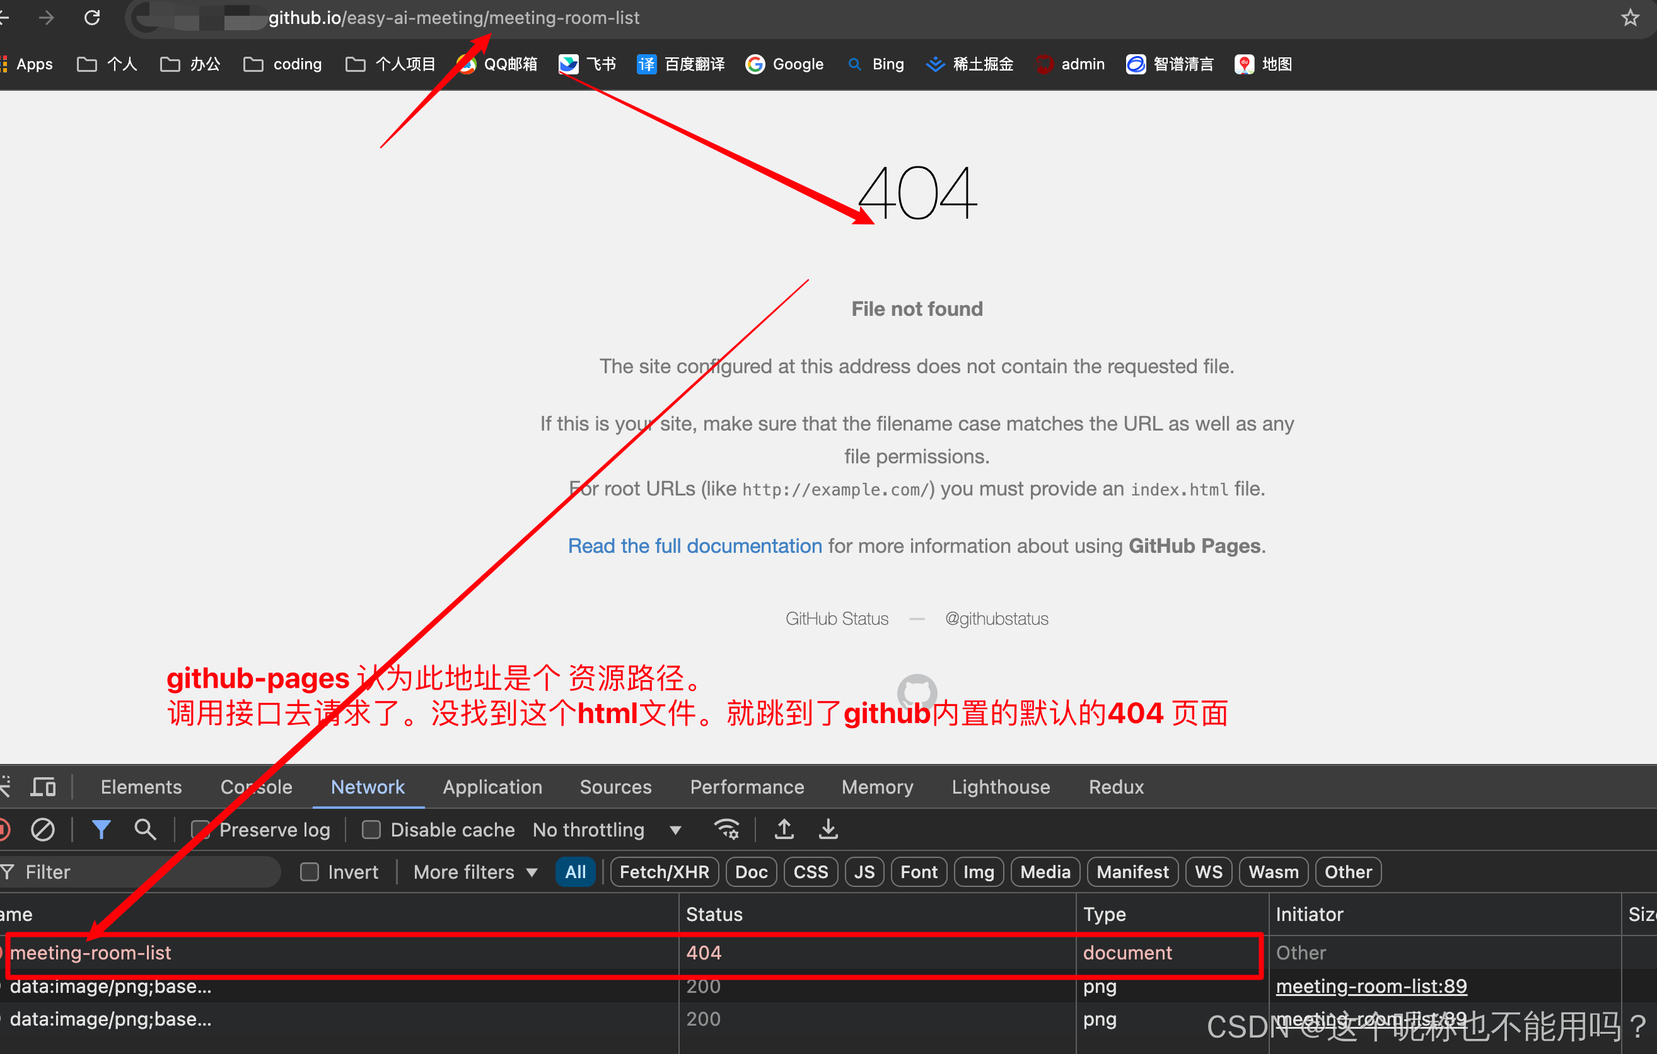
Task: Open the 办公 bookmark folder
Action: point(190,64)
